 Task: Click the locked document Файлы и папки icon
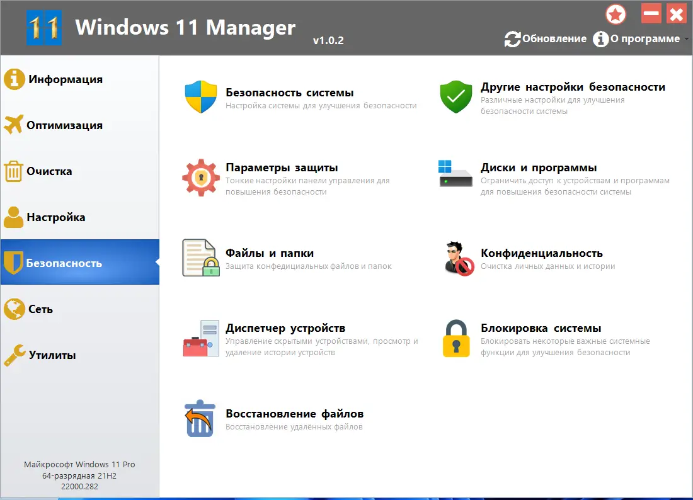pos(201,258)
